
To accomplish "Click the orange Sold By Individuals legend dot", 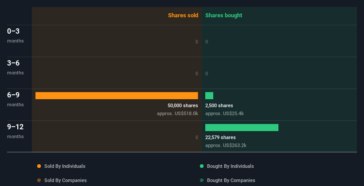I will pos(39,166).
